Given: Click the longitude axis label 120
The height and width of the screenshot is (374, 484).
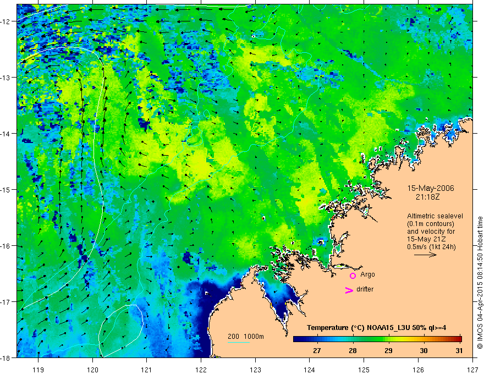Looking at the screenshot, I should [x=92, y=370].
